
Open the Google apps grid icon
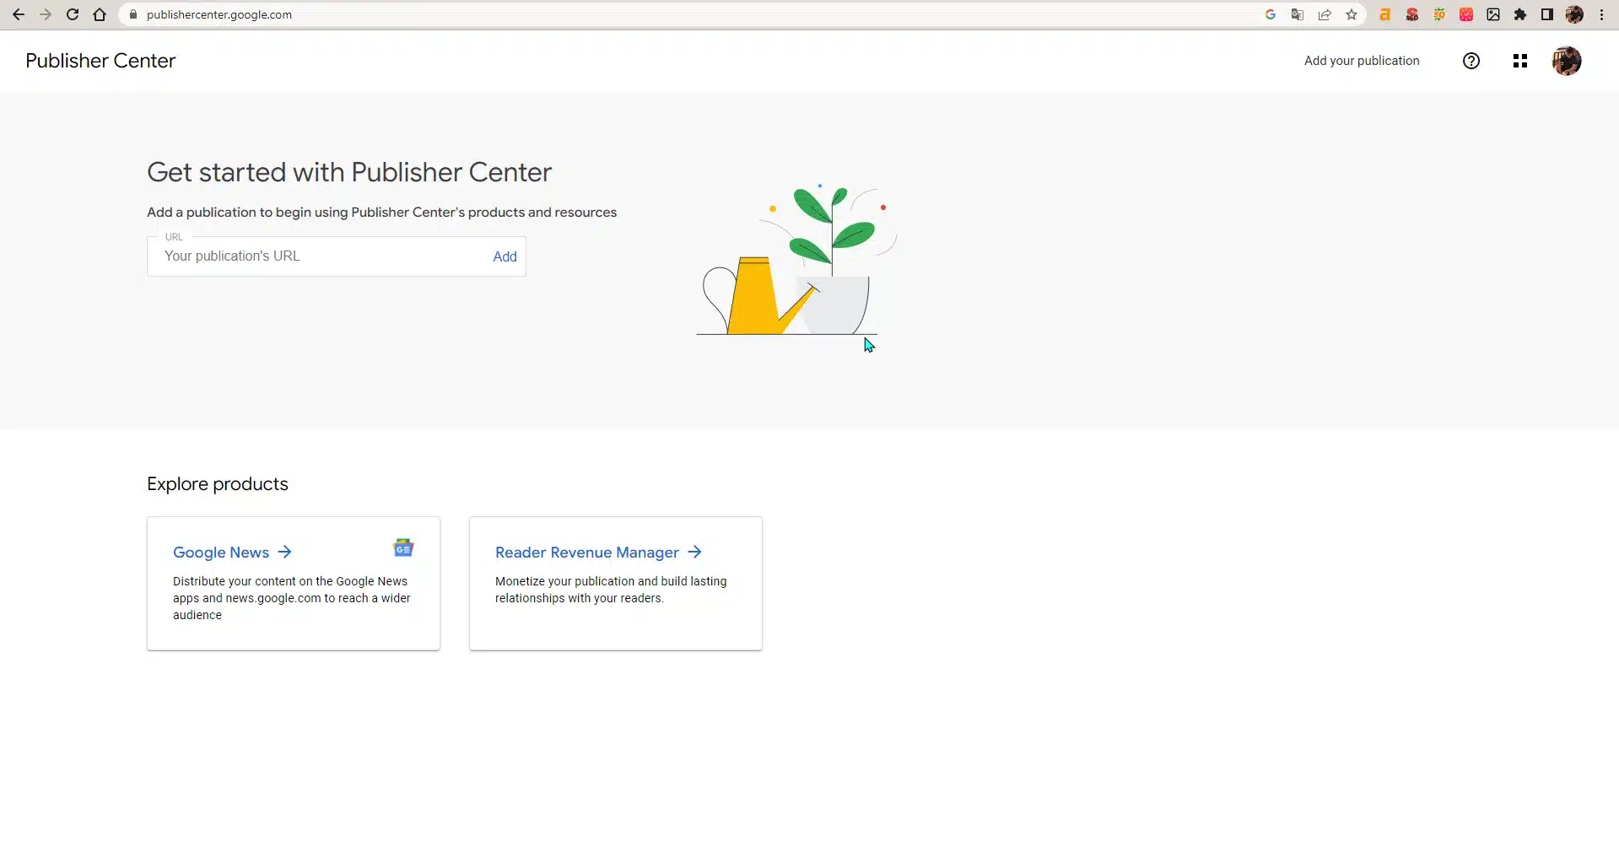coord(1519,61)
